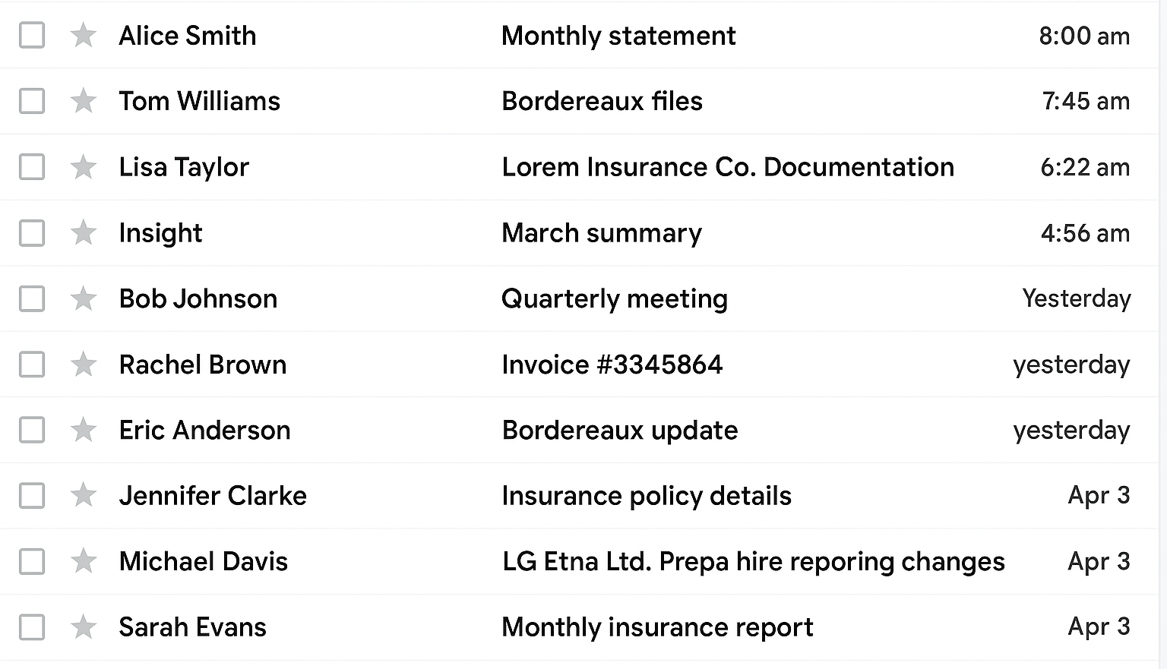Select the Alice Smith email checkbox
Screen dimensions: 1167x669
point(32,35)
